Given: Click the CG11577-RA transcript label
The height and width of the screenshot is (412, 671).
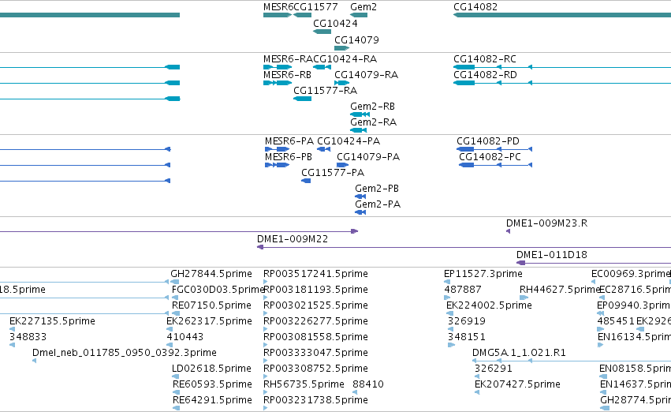Looking at the screenshot, I should [325, 91].
